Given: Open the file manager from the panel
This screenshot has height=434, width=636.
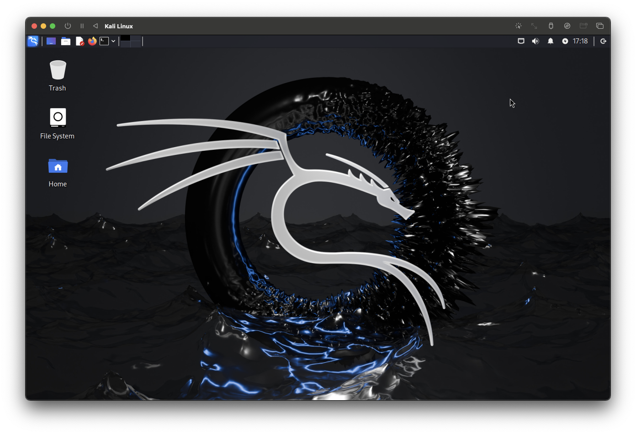Looking at the screenshot, I should tap(66, 41).
